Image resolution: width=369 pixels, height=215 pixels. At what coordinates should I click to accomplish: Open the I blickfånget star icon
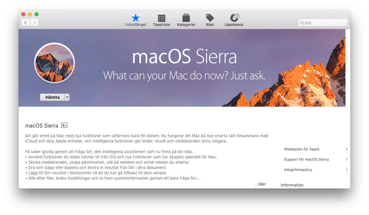(x=135, y=18)
